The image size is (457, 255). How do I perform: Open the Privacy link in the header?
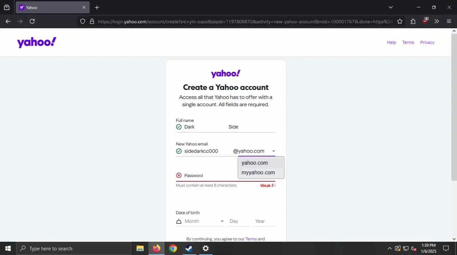427,42
